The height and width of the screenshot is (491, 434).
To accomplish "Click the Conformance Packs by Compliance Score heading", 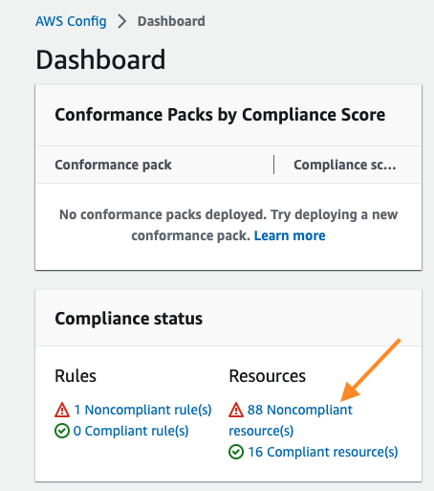I will pos(220,115).
